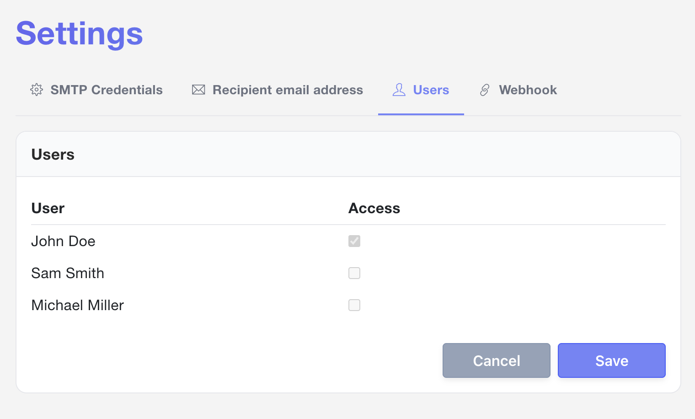Click the Access column header
Screen dimensions: 695x419
point(374,208)
